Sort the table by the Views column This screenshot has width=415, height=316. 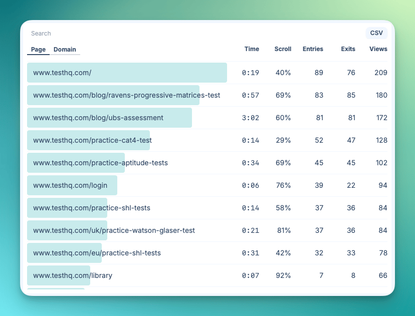coord(378,49)
